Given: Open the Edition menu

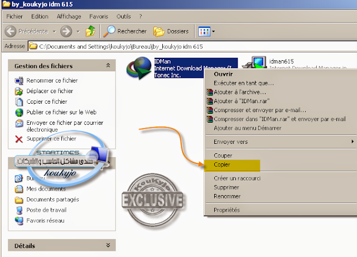Looking at the screenshot, I should coord(40,16).
